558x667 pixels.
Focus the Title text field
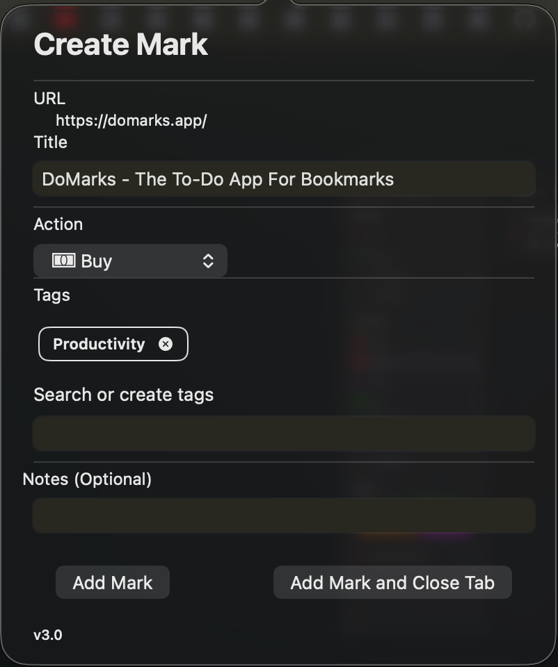pos(283,179)
